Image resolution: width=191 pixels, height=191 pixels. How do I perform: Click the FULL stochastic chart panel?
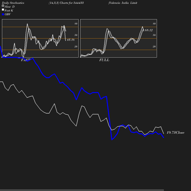[x=118, y=38]
